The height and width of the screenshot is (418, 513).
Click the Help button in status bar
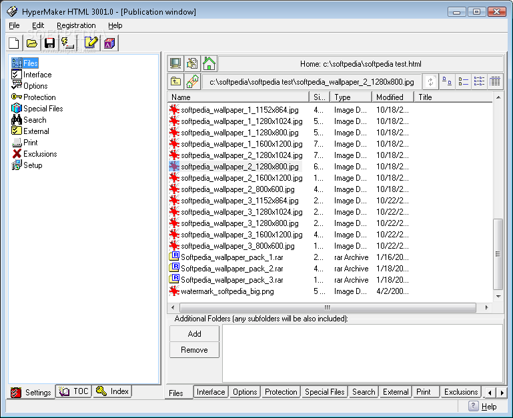point(483,407)
